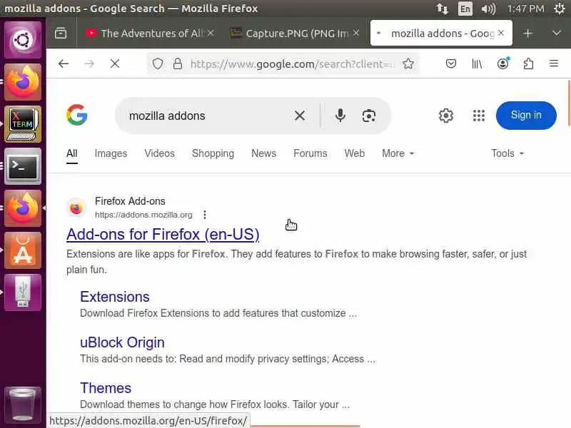Open the Terminal dock icon
571x428 pixels.
click(23, 166)
